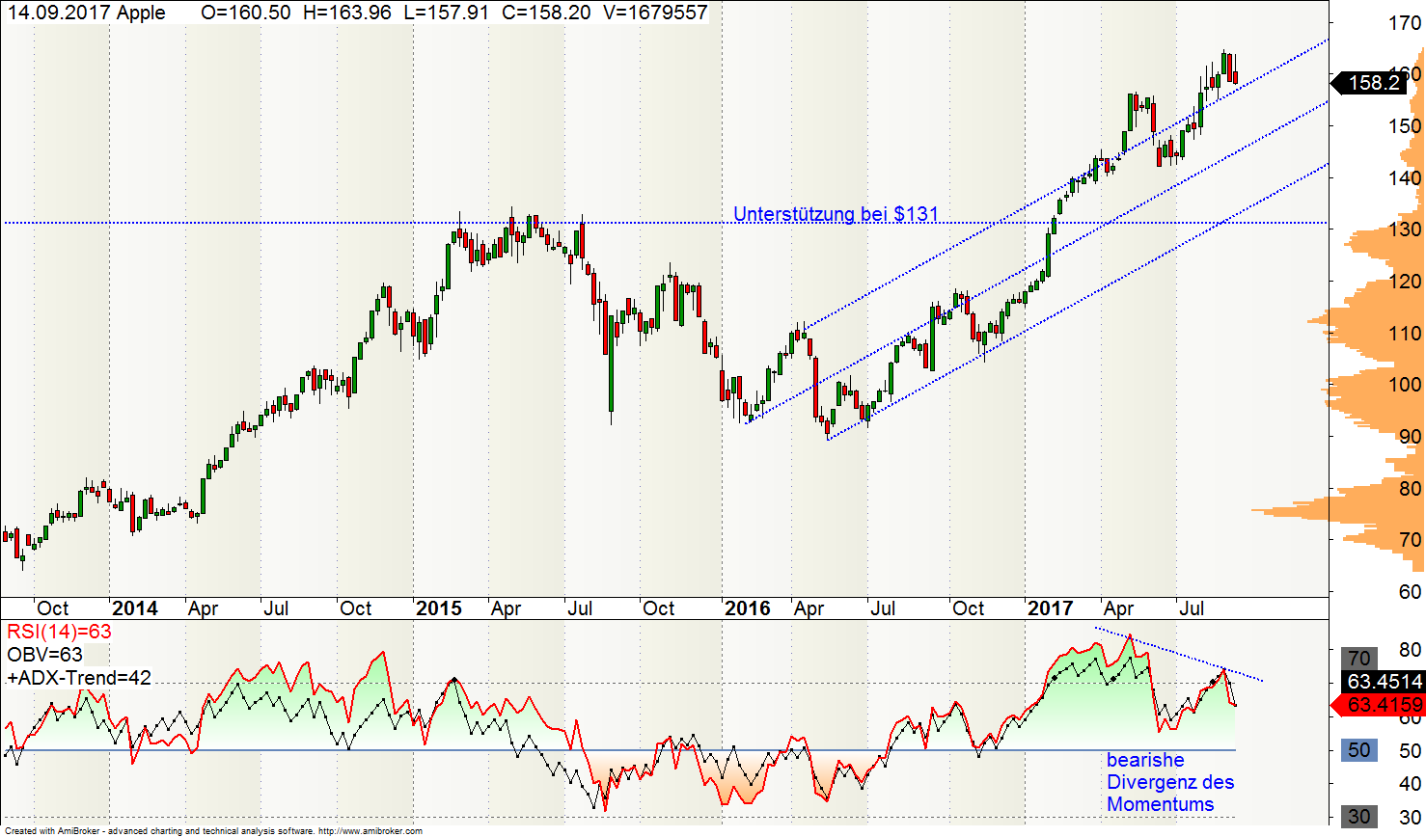Click the 'Created with AmiBroker' footer text

(54, 831)
